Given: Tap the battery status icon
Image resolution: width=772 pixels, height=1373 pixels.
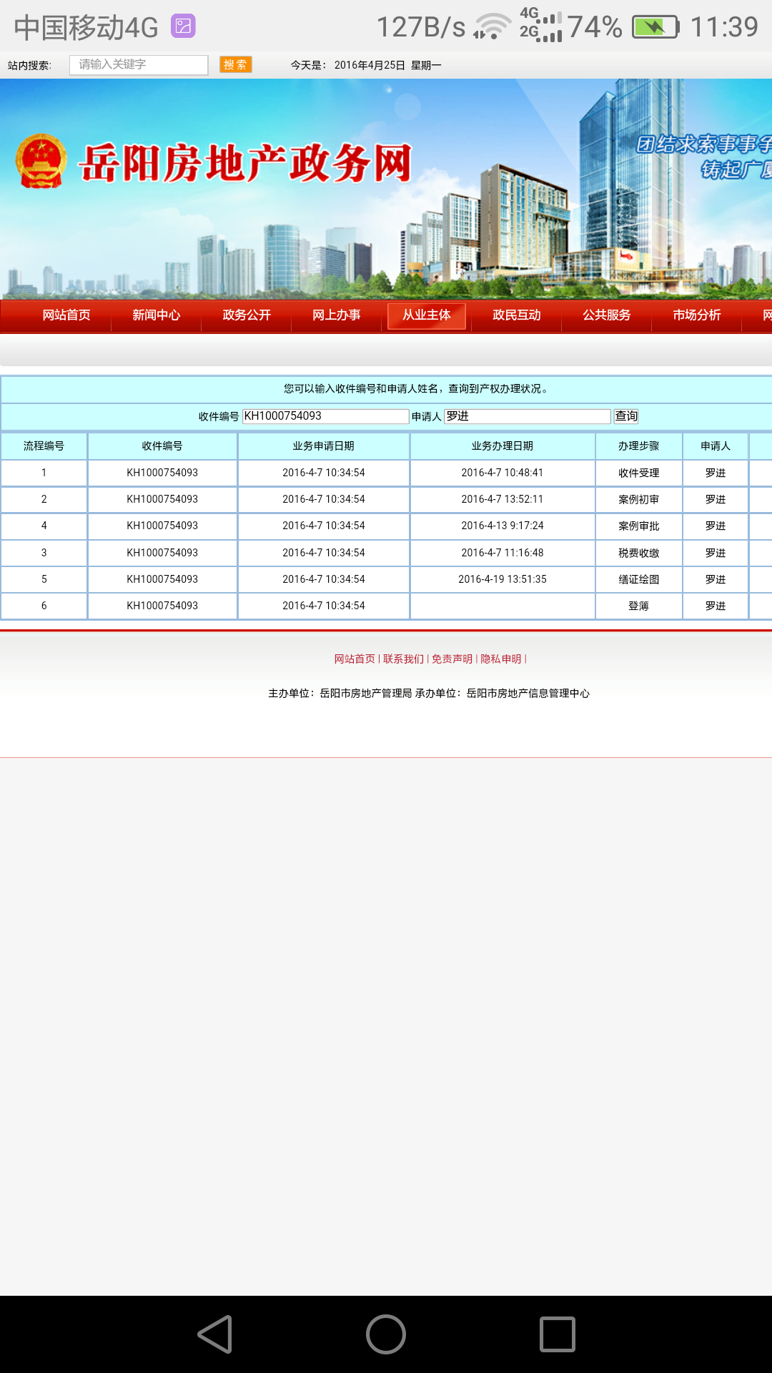Looking at the screenshot, I should click(655, 27).
